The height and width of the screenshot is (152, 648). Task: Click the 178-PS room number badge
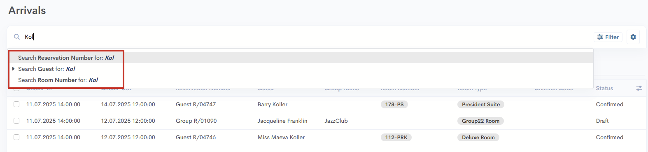(x=394, y=104)
